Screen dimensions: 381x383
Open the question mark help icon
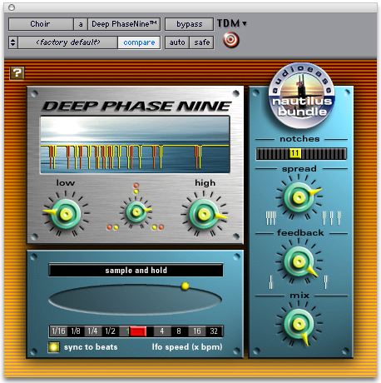[17, 73]
